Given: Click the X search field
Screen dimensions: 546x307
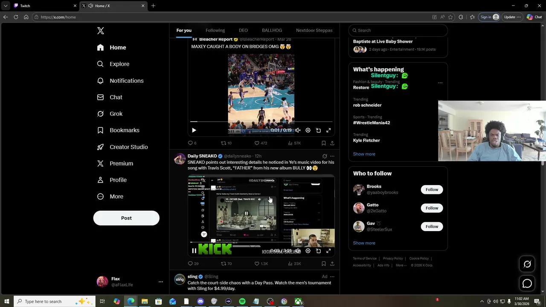Looking at the screenshot, I should [x=398, y=30].
